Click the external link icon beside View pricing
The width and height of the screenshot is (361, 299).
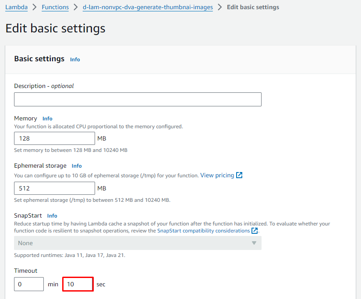pyautogui.click(x=239, y=175)
